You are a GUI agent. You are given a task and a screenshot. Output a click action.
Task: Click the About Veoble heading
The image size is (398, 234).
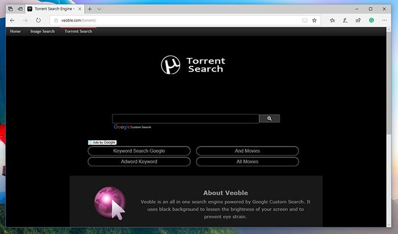[x=225, y=193]
